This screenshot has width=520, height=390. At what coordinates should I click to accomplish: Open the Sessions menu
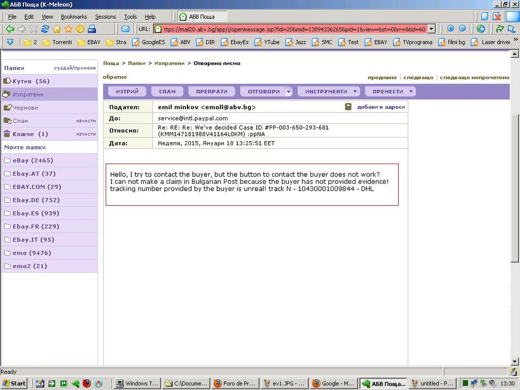[x=106, y=17]
